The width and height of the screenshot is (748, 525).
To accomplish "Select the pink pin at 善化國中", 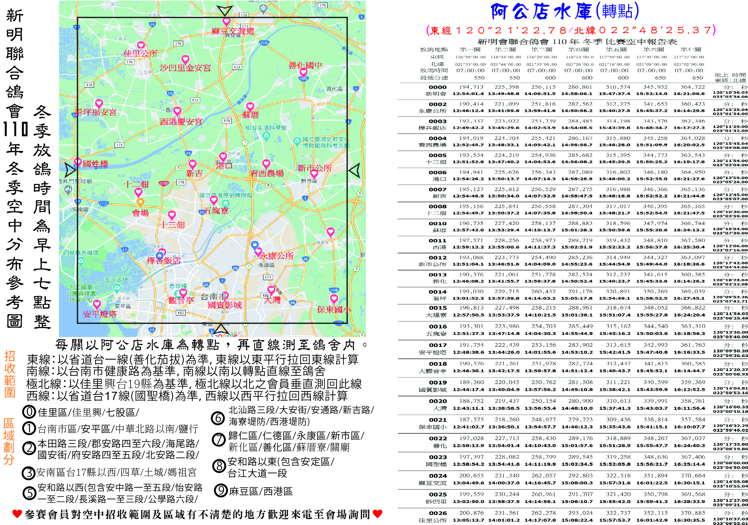I will click(x=303, y=72).
